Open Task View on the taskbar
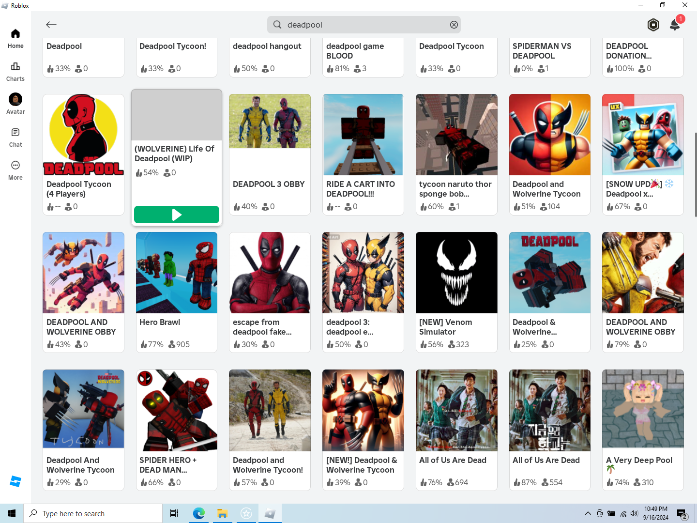697x523 pixels. [x=174, y=513]
